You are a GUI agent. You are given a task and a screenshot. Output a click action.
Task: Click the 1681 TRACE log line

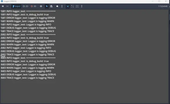pyautogui.click(x=27, y=31)
